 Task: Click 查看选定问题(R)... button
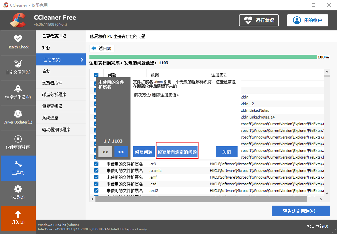click(x=301, y=211)
